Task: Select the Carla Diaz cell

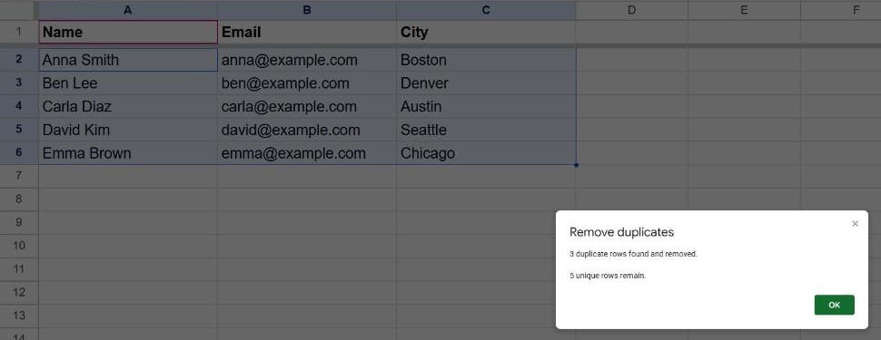Action: (128, 107)
